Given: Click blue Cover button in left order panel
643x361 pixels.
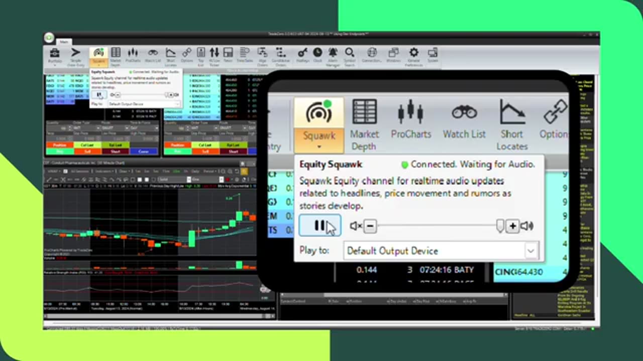Looking at the screenshot, I should click(144, 151).
